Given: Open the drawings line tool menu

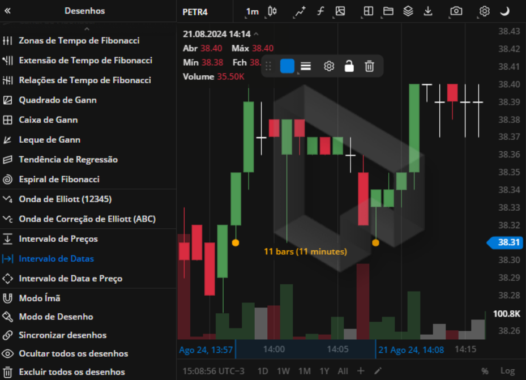Looking at the screenshot, I should point(300,11).
